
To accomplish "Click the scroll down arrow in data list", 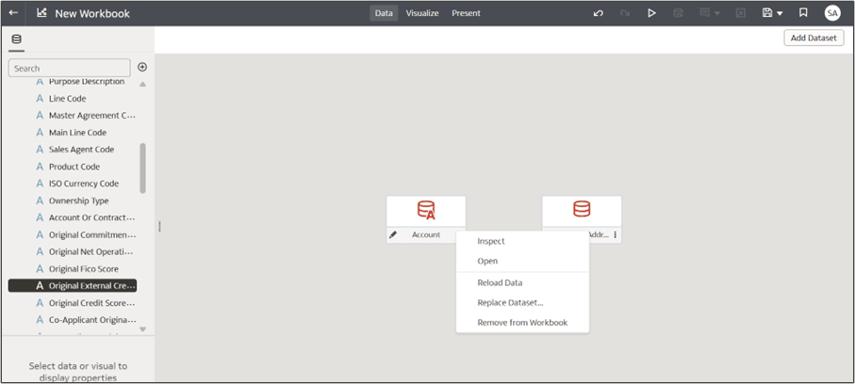I will pyautogui.click(x=143, y=329).
